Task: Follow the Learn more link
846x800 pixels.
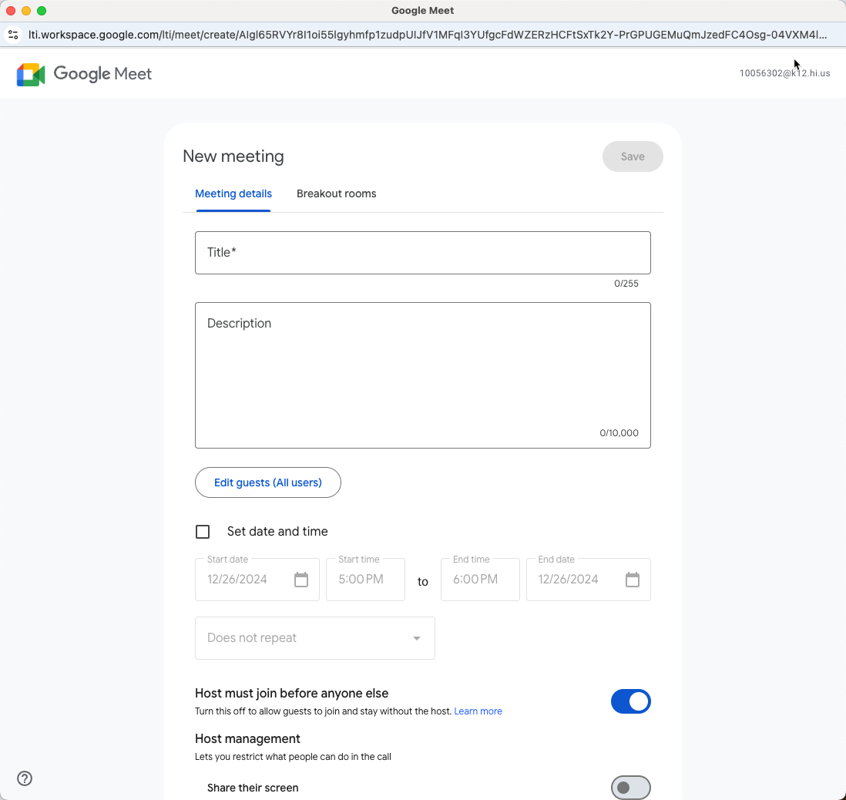Action: click(478, 711)
